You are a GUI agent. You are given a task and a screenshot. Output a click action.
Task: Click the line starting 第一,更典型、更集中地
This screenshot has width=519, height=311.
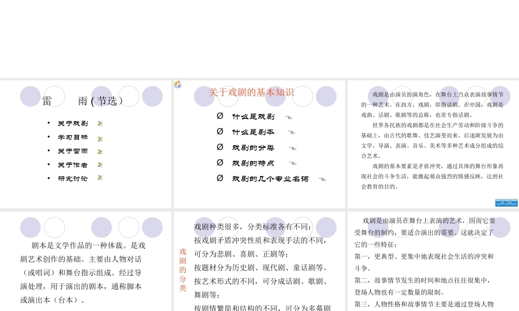[x=424, y=257]
